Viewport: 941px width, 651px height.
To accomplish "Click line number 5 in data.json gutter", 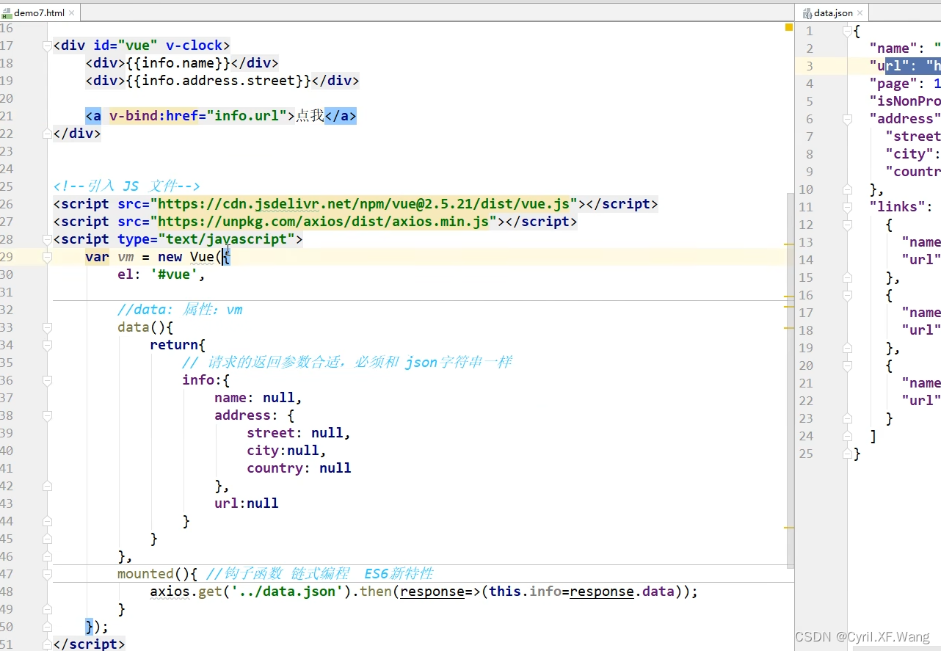I will click(x=810, y=101).
